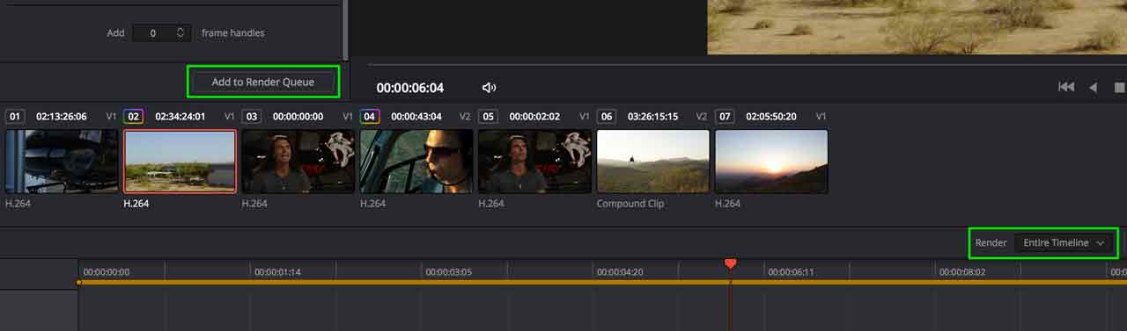Select clip 07 sunset thumbnail
The height and width of the screenshot is (331, 1127).
coord(771,162)
